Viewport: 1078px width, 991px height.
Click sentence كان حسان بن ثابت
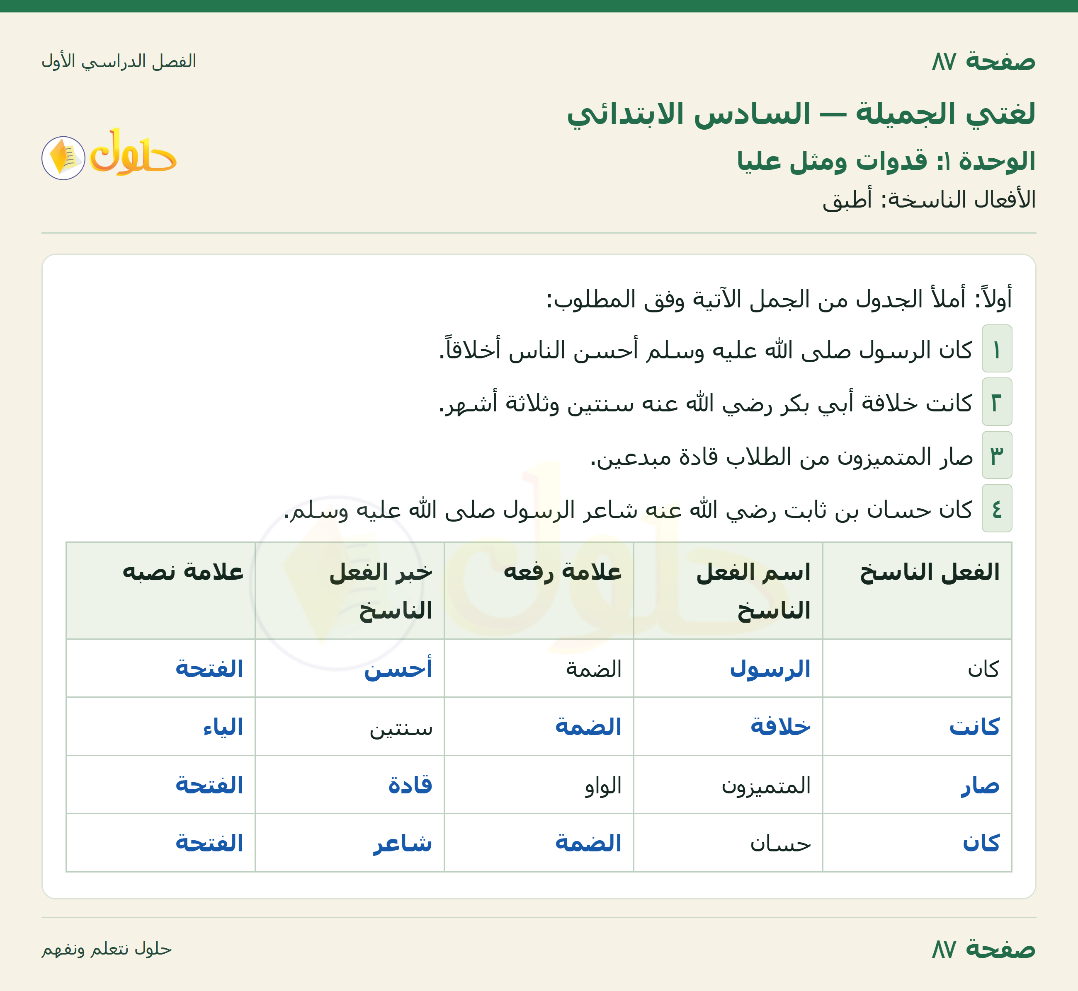coord(628,510)
